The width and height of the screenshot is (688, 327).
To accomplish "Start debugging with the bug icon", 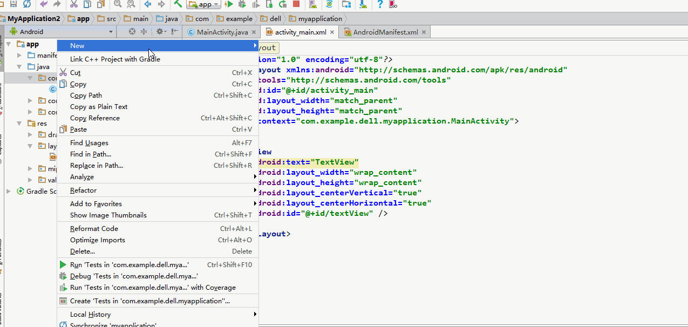I will click(242, 4).
